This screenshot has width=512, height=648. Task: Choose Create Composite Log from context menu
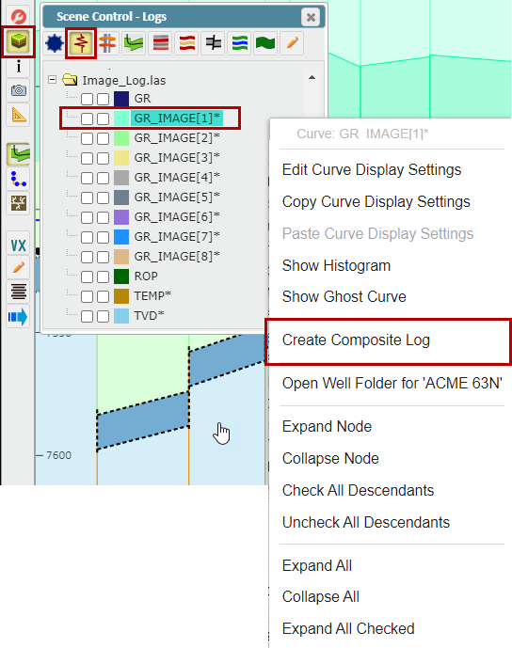click(356, 340)
